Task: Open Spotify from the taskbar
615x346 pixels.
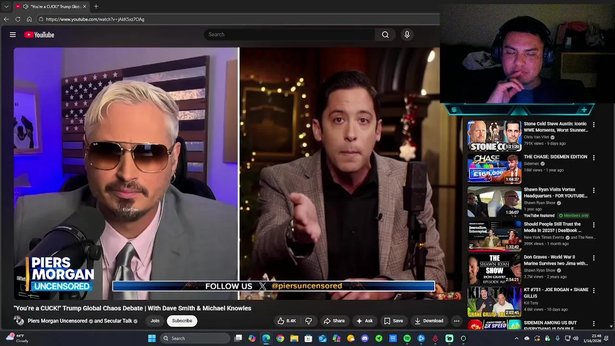Action: tap(407, 338)
